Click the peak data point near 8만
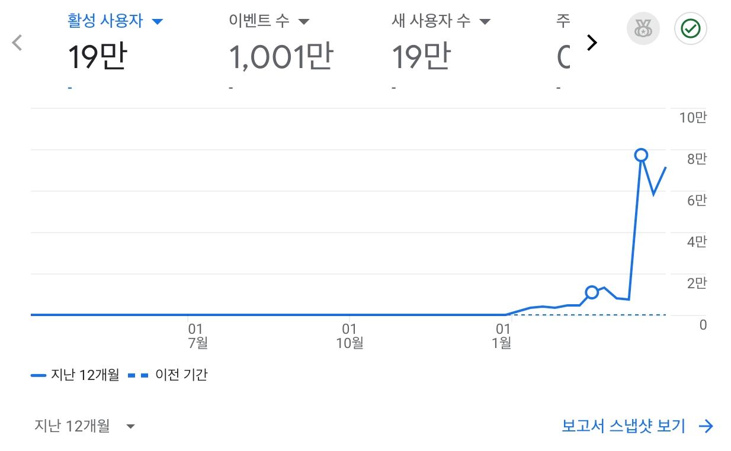The height and width of the screenshot is (451, 731). point(641,155)
